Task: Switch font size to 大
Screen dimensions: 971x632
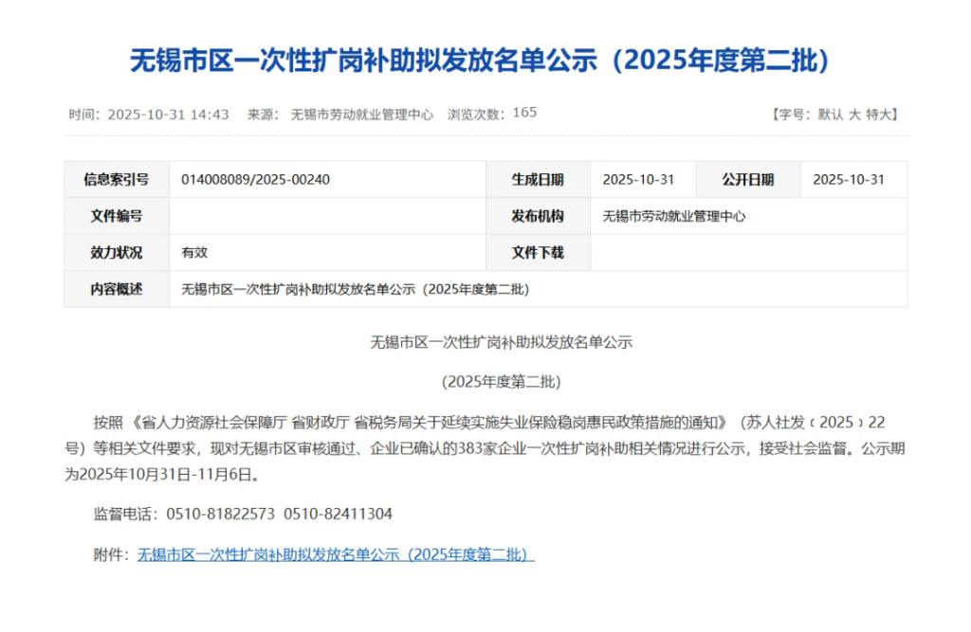Action: (x=853, y=115)
